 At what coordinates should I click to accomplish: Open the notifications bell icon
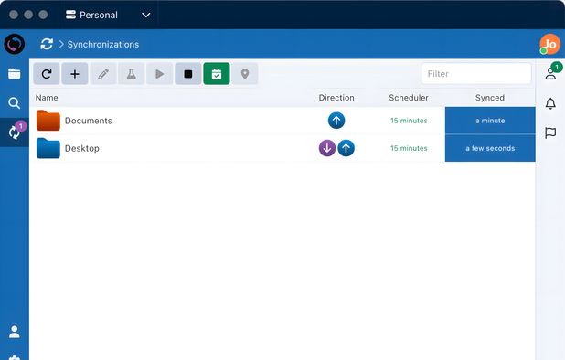click(x=550, y=103)
